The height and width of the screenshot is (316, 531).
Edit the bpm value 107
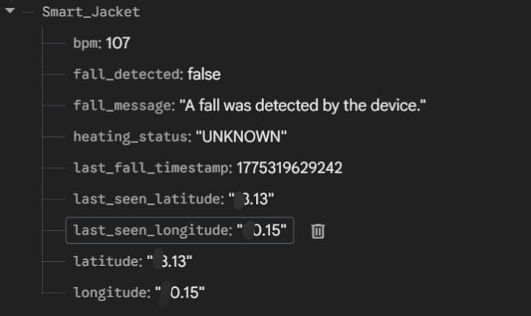pos(118,43)
